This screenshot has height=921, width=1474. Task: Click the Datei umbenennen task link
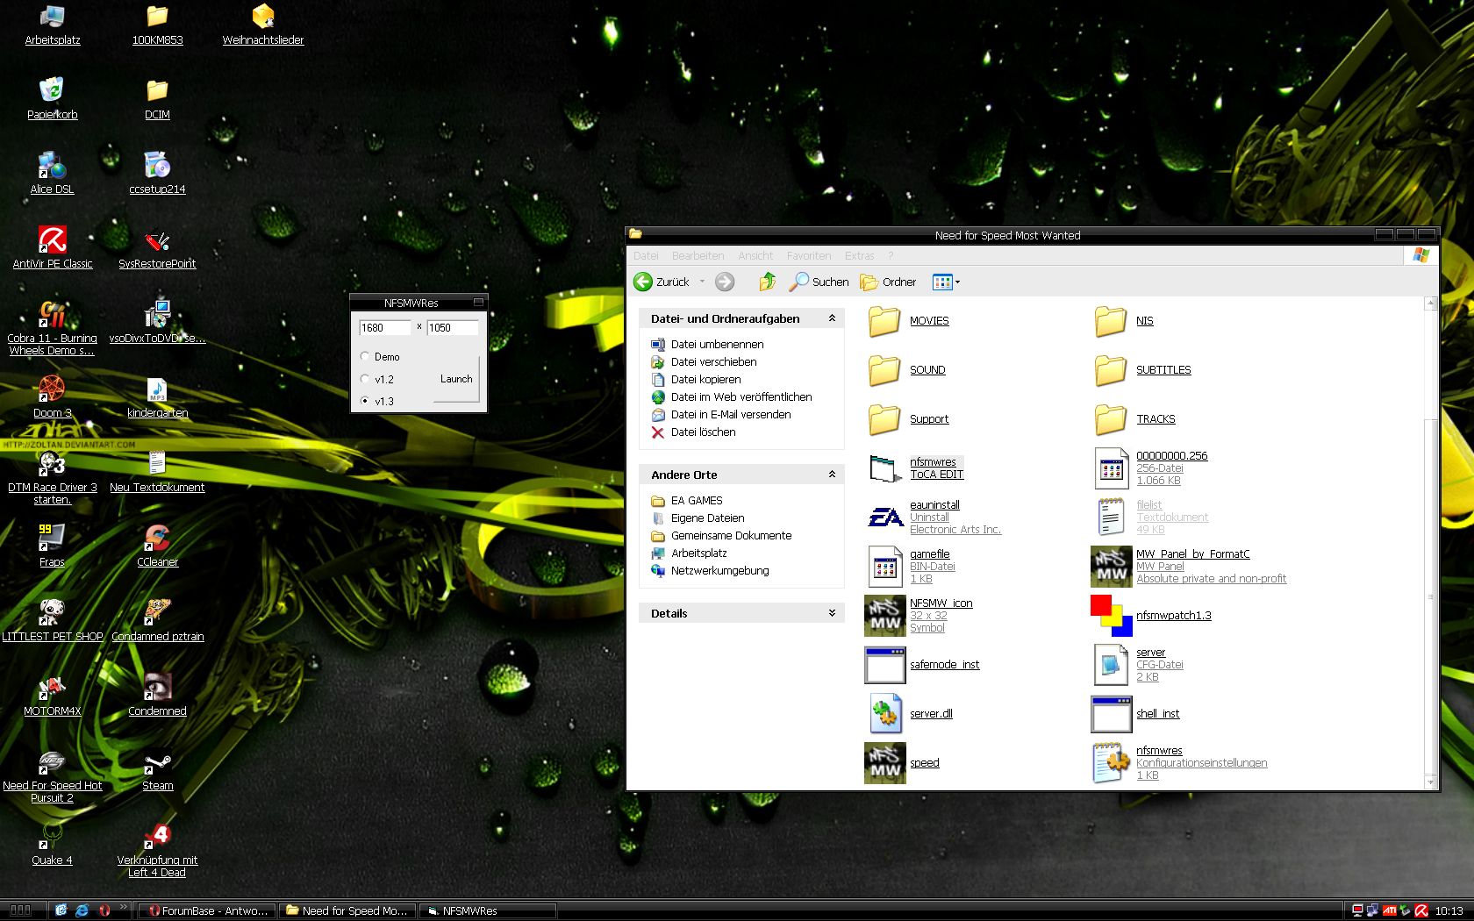[x=717, y=345]
